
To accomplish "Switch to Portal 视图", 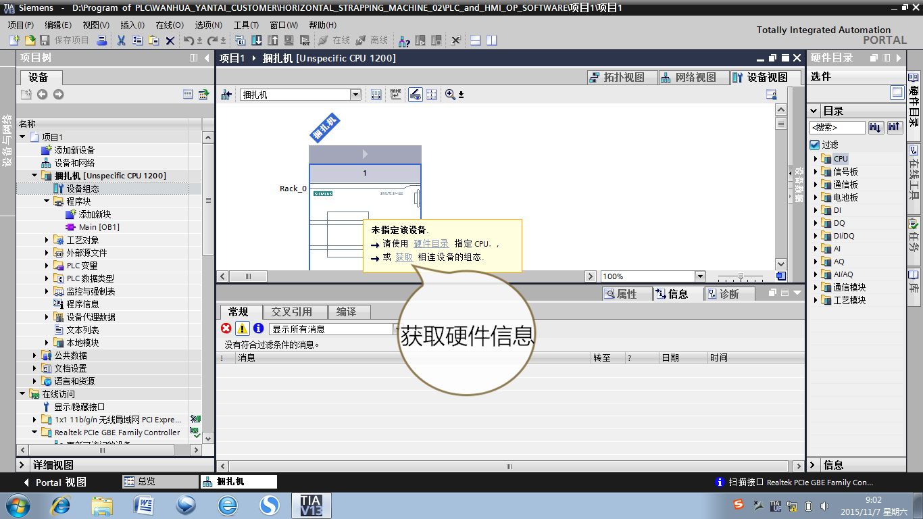I will [55, 483].
